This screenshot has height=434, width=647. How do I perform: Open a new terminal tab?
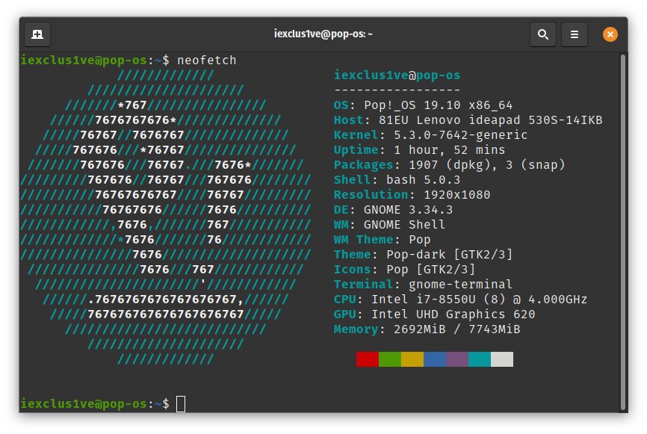37,34
